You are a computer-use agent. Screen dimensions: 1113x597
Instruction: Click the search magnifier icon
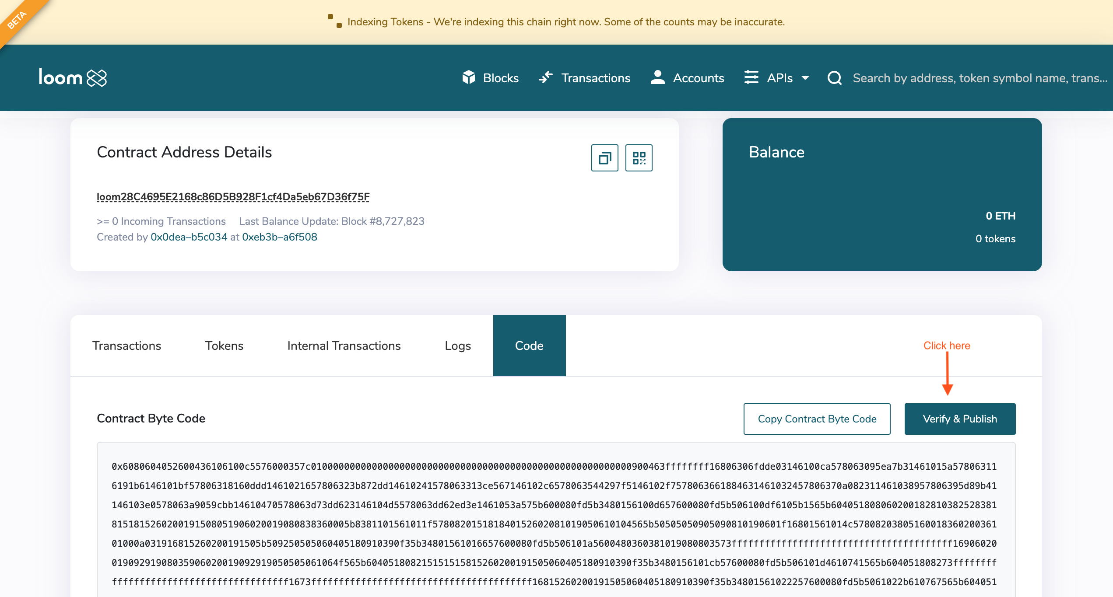[x=835, y=78]
